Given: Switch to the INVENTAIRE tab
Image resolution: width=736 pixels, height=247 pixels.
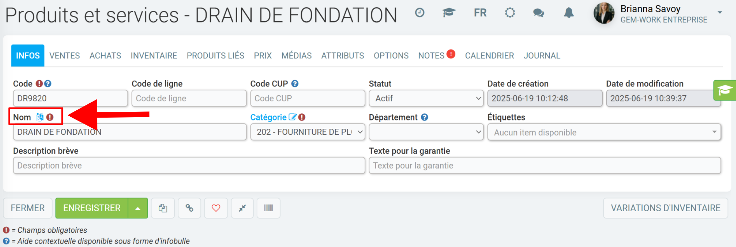Looking at the screenshot, I should [x=154, y=56].
